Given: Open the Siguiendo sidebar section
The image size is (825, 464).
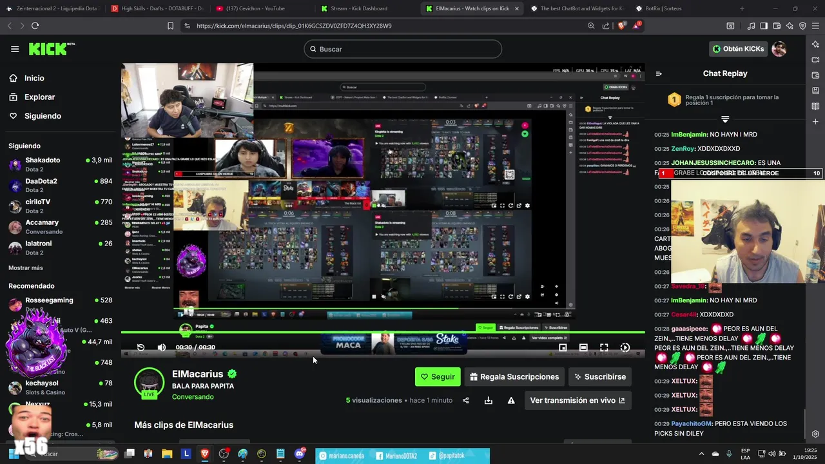Looking at the screenshot, I should (x=43, y=116).
